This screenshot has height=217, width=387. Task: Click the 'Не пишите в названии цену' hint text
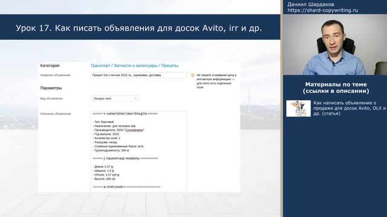pyautogui.click(x=216, y=81)
